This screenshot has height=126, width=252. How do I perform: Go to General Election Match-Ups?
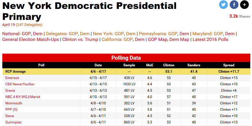pyautogui.click(x=30, y=40)
